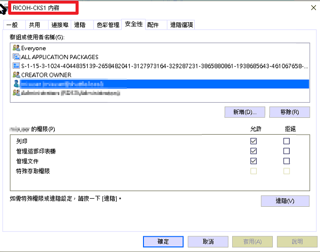Open advanced settings with 進階(V) button
This screenshot has width=320, height=252.
(x=285, y=201)
